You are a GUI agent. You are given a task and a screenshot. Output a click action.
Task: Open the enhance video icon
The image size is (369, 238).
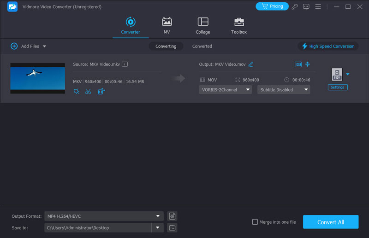point(101,92)
